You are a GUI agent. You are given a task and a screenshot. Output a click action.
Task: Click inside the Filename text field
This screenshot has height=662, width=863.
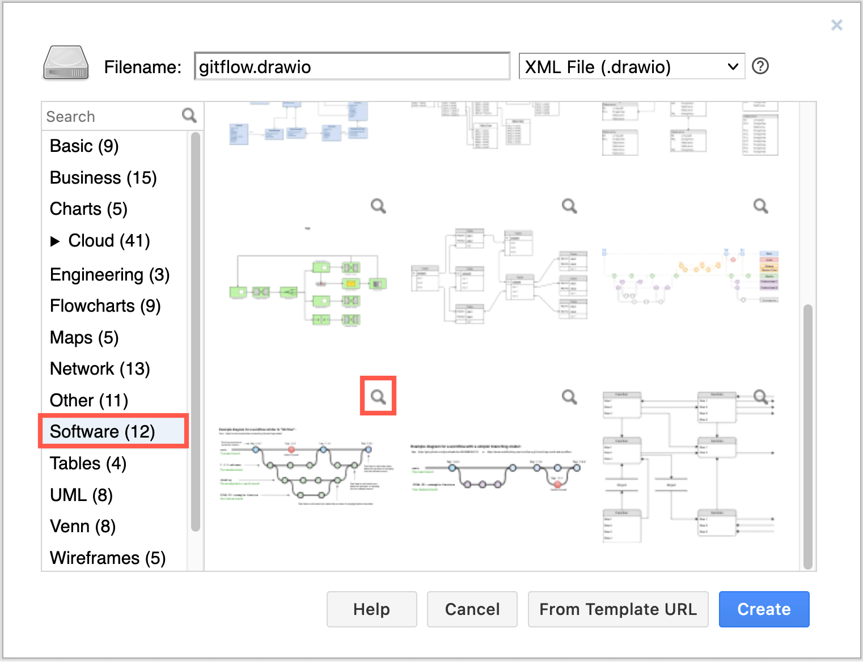[x=352, y=66]
